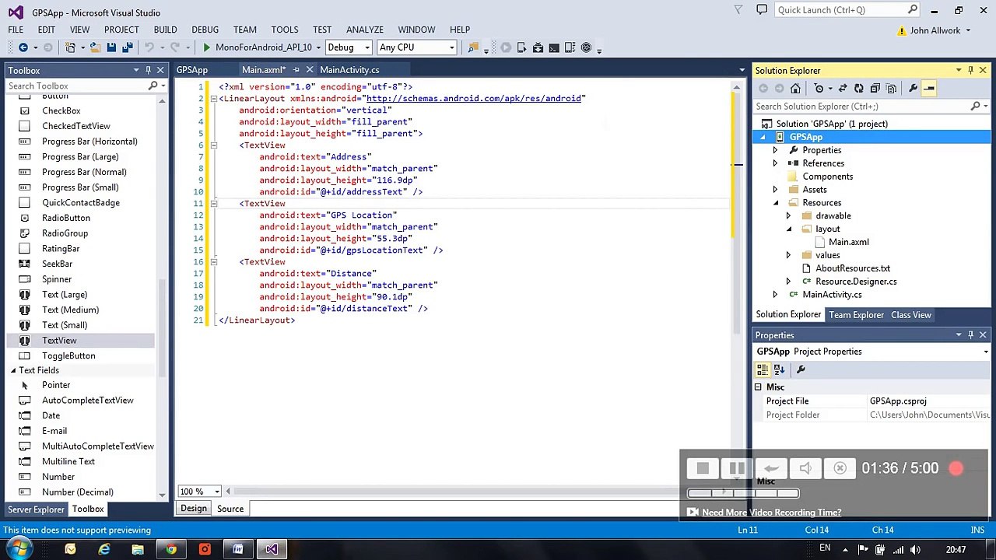Click Undo toolbar icon
Screen dimensions: 996x560
tap(149, 47)
